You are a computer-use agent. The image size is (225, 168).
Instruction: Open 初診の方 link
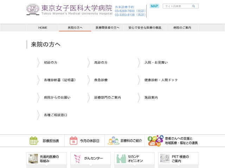51,62
